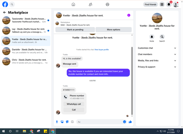The width and height of the screenshot is (183, 134).
Task: Open Task View in taskbar
Action: (x=17, y=131)
